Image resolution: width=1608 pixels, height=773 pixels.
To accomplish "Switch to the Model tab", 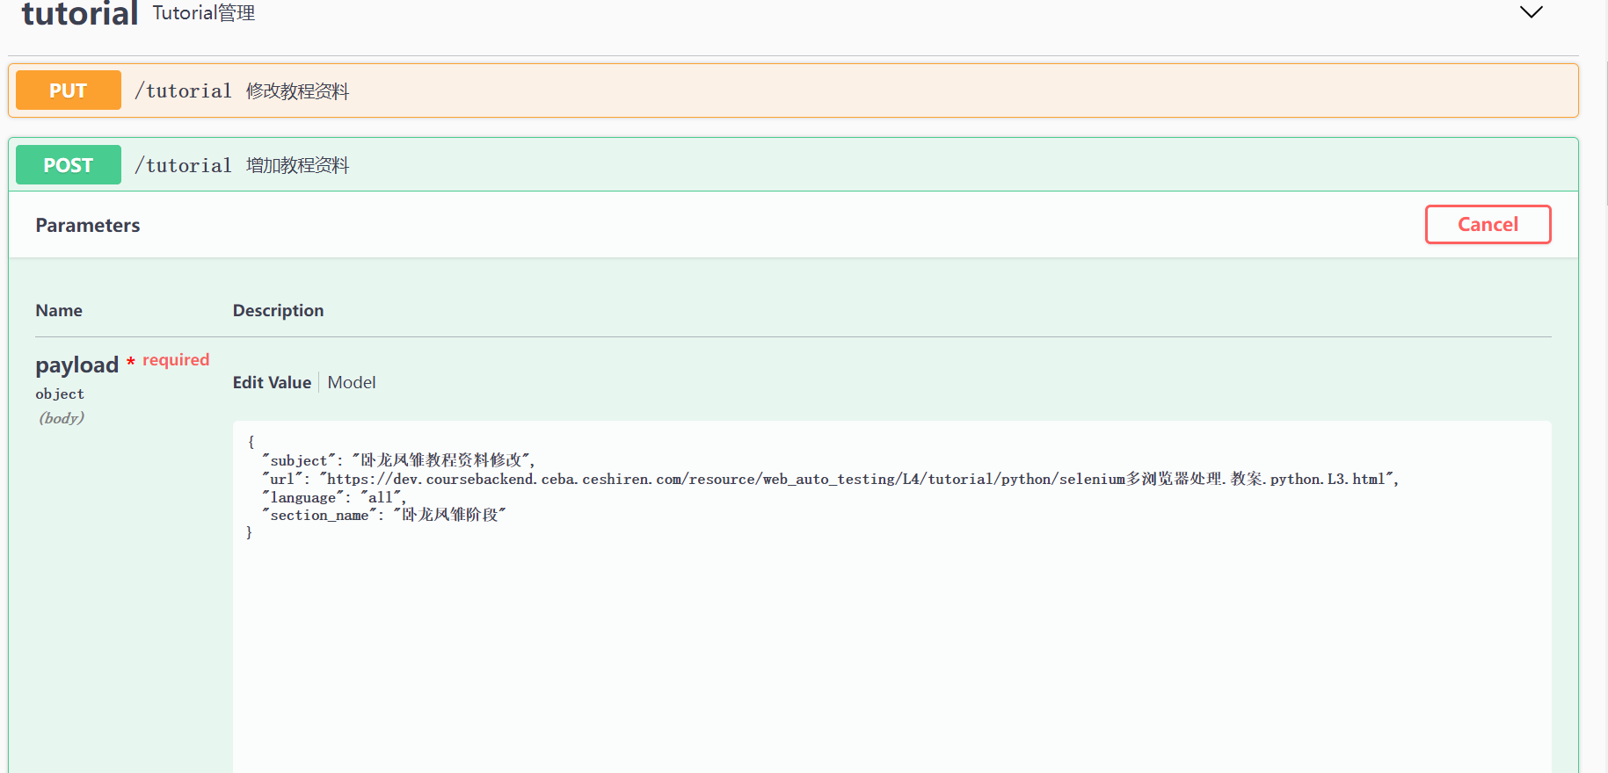I will pos(351,383).
